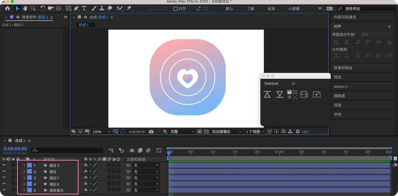Expand the 描边 1 layer properties
Screen dimensions: 398x196
click(24, 178)
